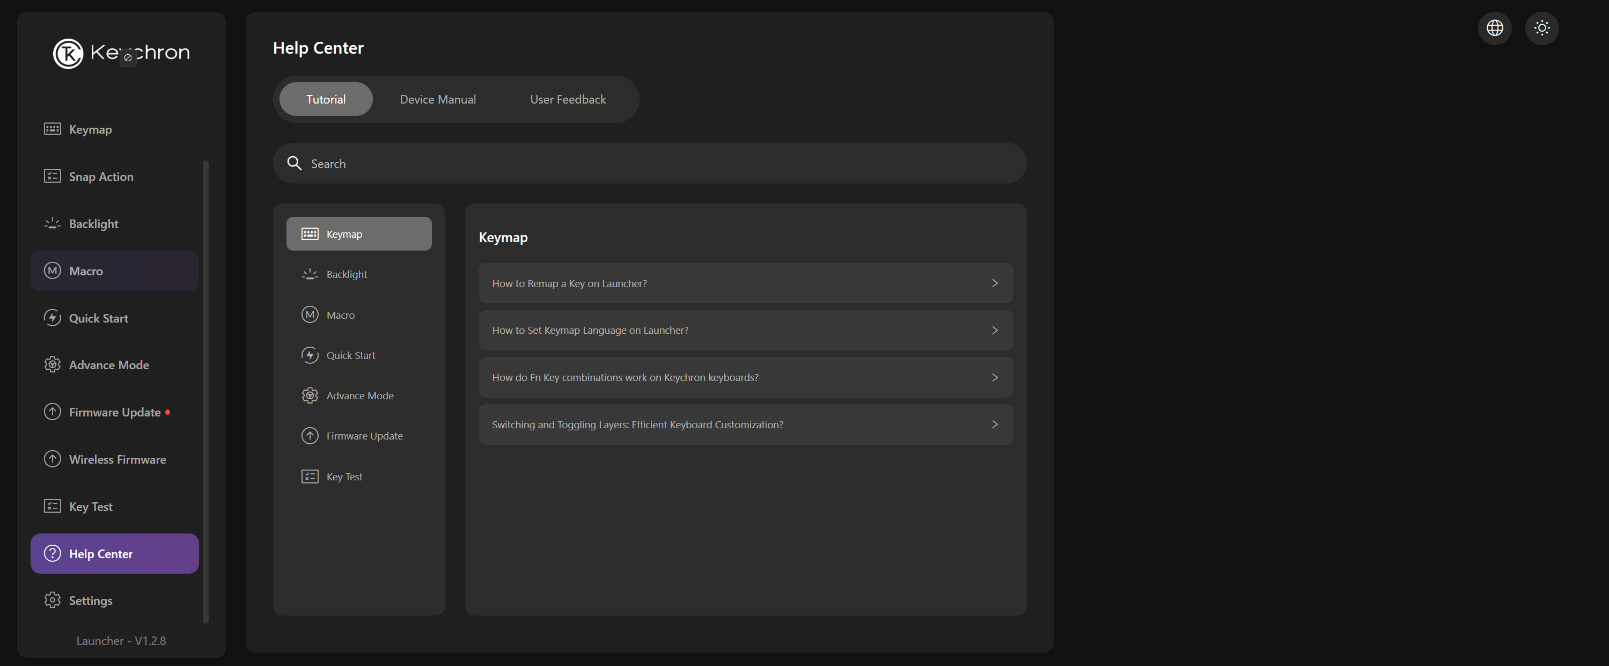Image resolution: width=1609 pixels, height=666 pixels.
Task: Select the Key Test tutorial category
Action: tap(344, 477)
